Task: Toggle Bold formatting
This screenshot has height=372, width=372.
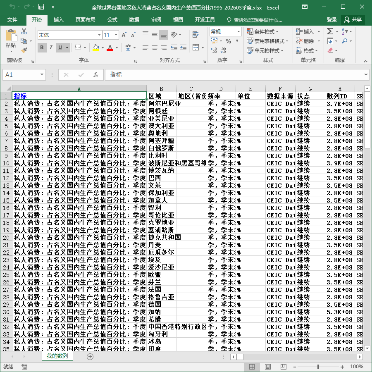Action: tap(42, 48)
